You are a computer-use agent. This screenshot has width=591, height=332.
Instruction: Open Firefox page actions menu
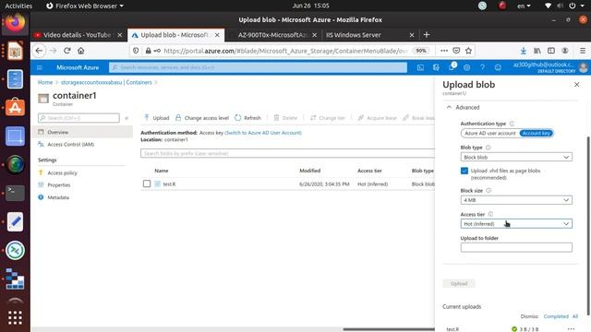point(444,51)
